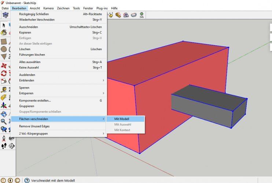Select Löschen menu entry
This screenshot has width=272, height=183.
59,49
